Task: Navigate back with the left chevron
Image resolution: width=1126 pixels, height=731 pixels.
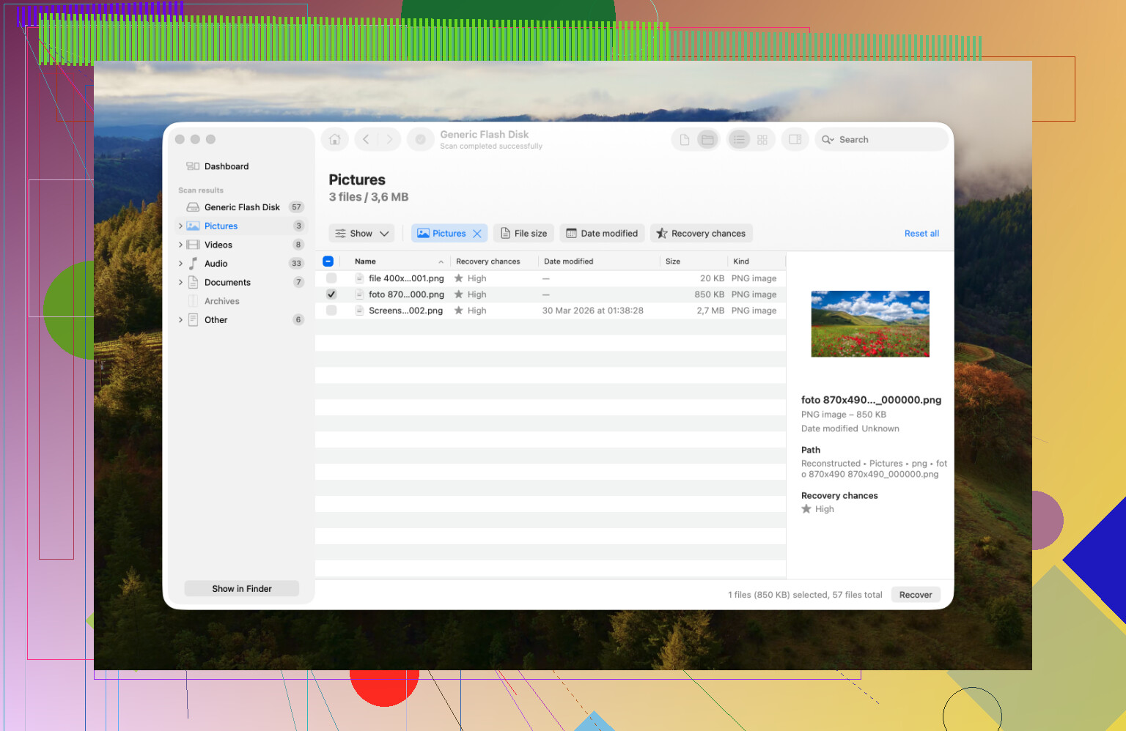Action: [x=366, y=139]
